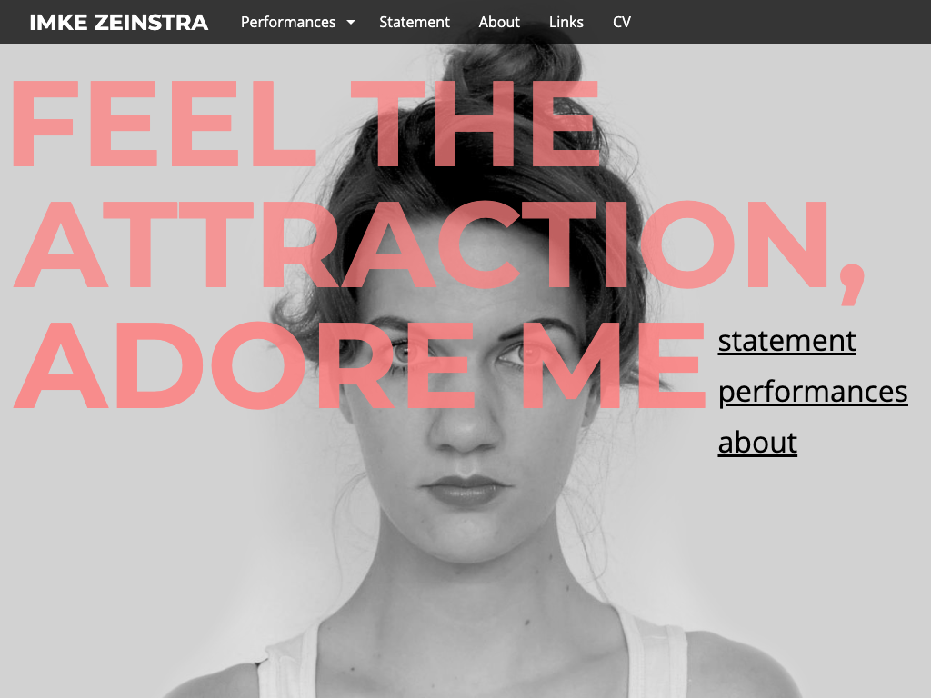Open the Performances dropdown arrow

pyautogui.click(x=351, y=23)
